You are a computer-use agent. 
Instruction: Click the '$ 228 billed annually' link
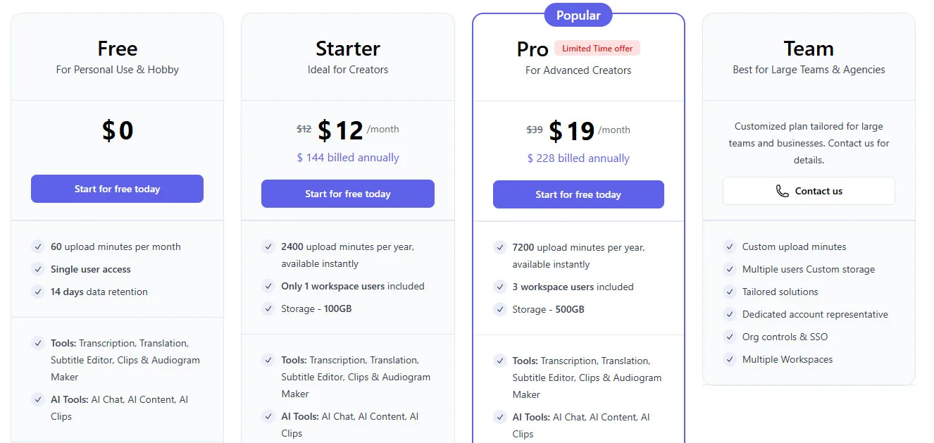pyautogui.click(x=578, y=158)
